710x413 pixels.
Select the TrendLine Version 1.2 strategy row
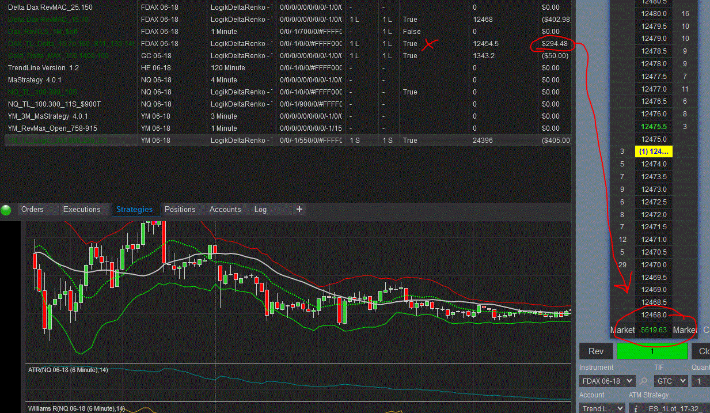point(288,68)
